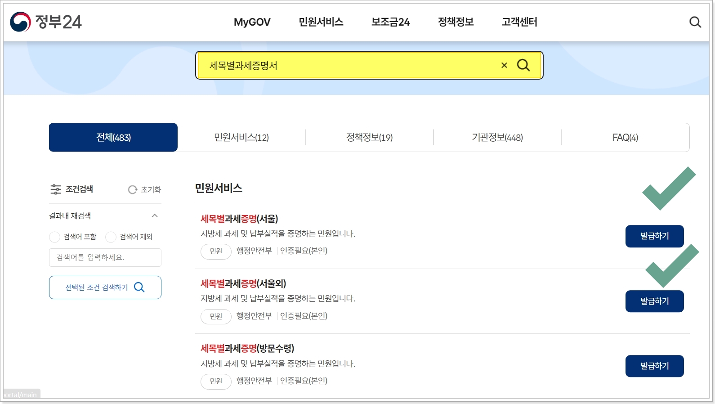
Task: Focus the 검색어를 입력하세요 input field
Action: click(105, 257)
